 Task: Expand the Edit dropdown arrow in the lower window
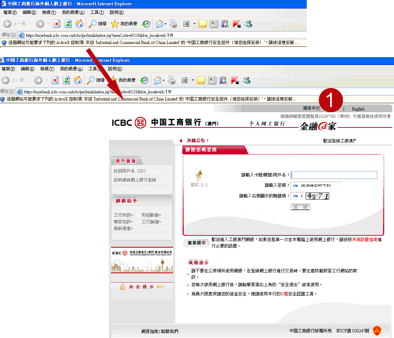[193, 80]
